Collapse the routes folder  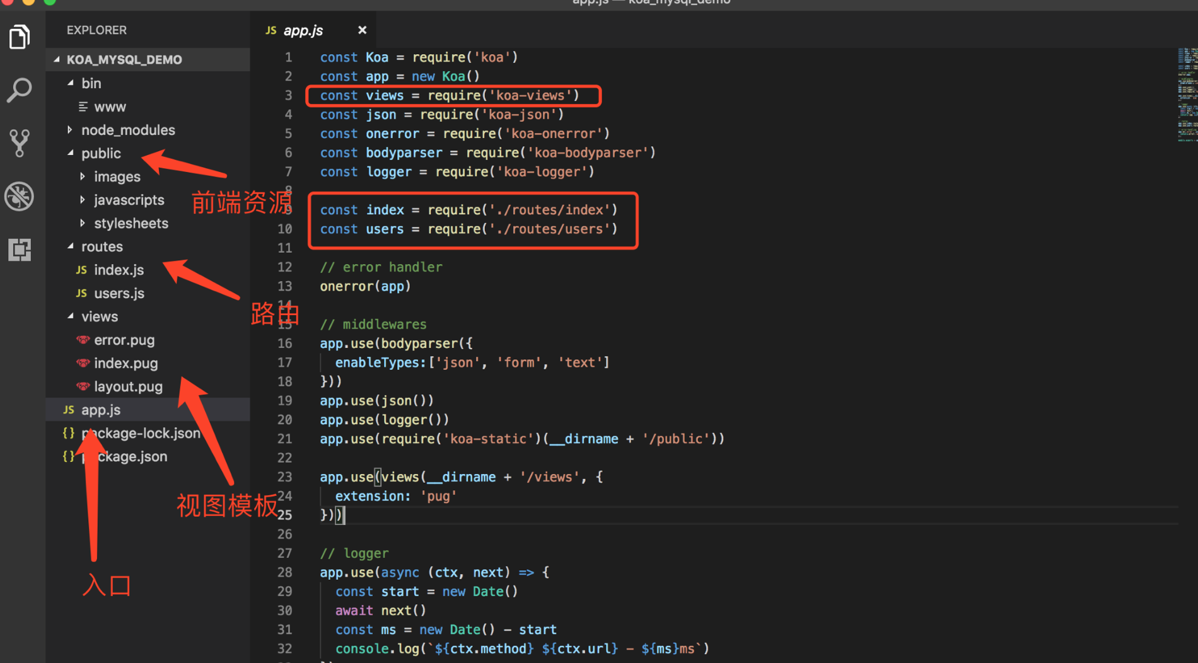70,246
